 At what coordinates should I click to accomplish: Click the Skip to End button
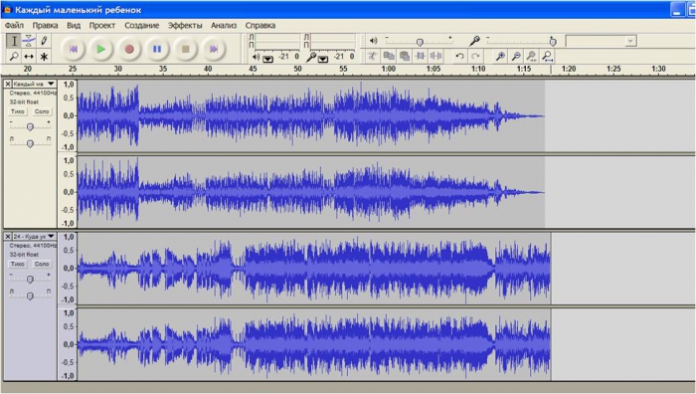click(x=214, y=49)
